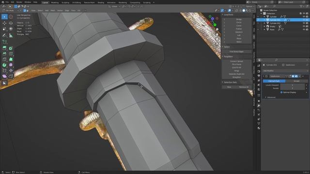Enable Simple subdivision type

pos(296,81)
